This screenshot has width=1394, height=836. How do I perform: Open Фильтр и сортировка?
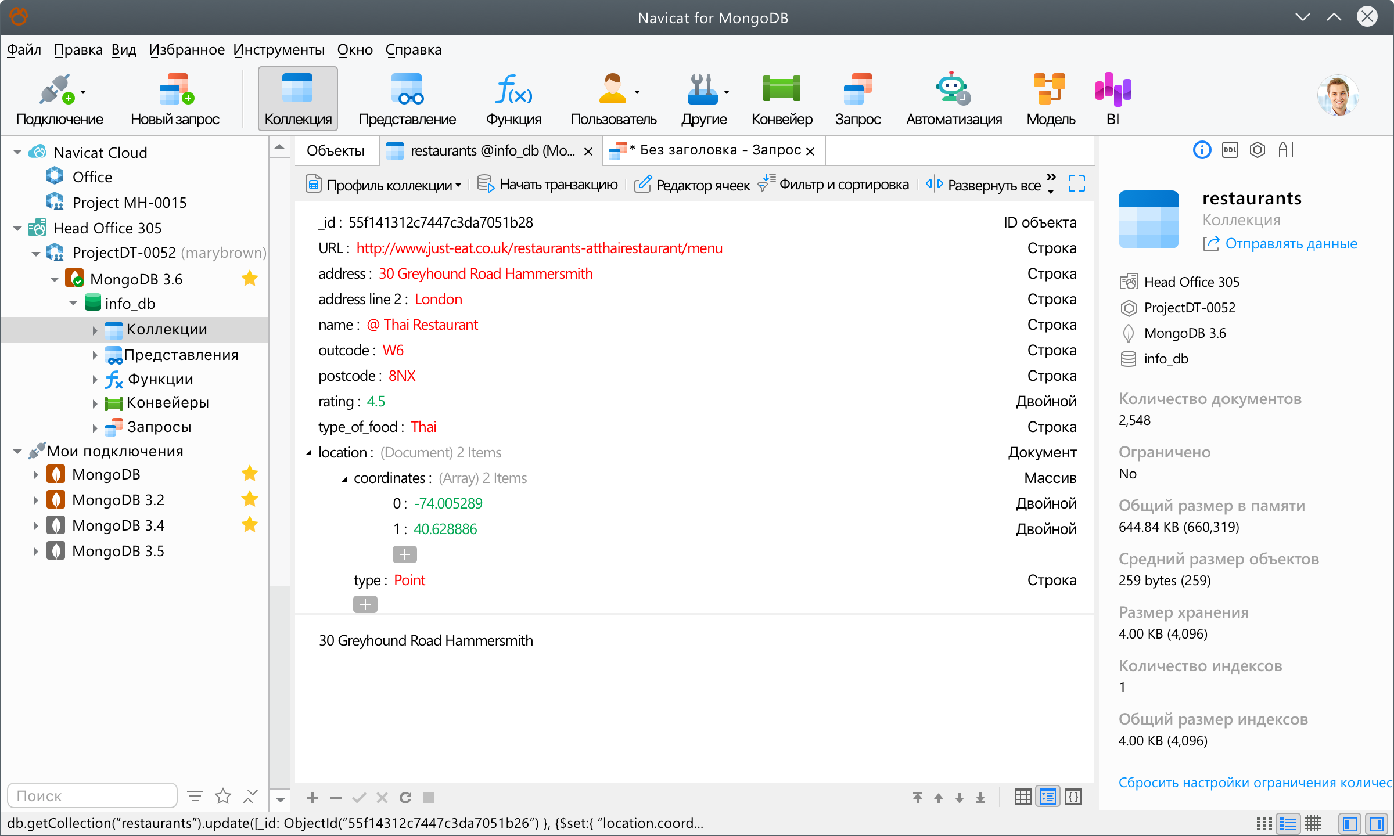point(834,185)
